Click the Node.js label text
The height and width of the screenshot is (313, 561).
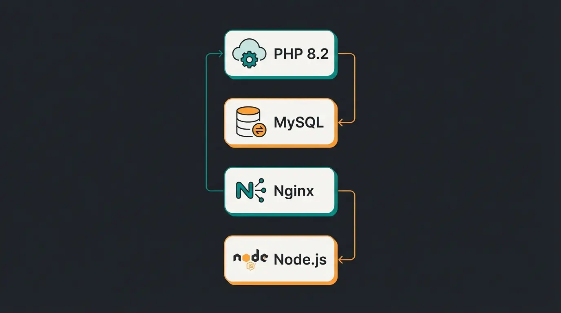click(301, 259)
